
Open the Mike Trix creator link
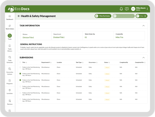point(119,37)
